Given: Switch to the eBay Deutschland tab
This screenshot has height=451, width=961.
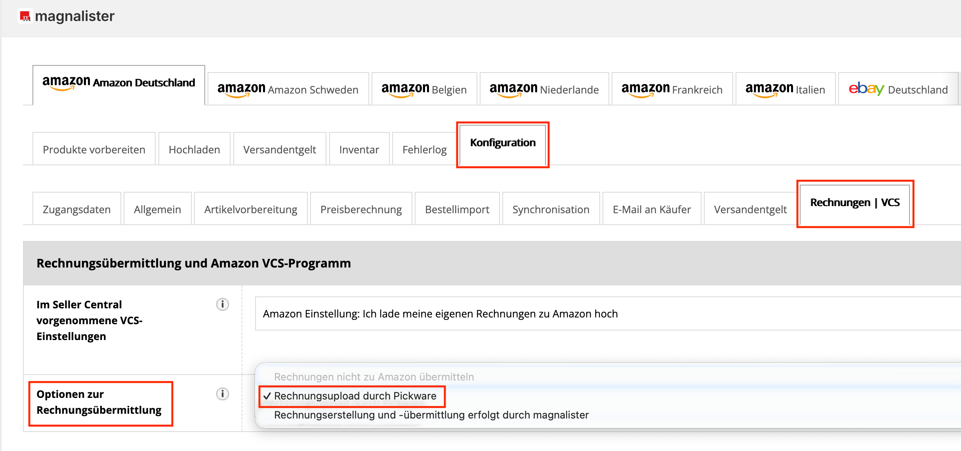Looking at the screenshot, I should click(x=898, y=89).
